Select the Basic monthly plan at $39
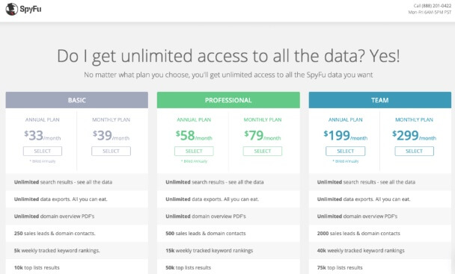 coord(111,152)
